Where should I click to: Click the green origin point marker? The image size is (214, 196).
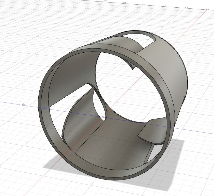[x=23, y=104]
